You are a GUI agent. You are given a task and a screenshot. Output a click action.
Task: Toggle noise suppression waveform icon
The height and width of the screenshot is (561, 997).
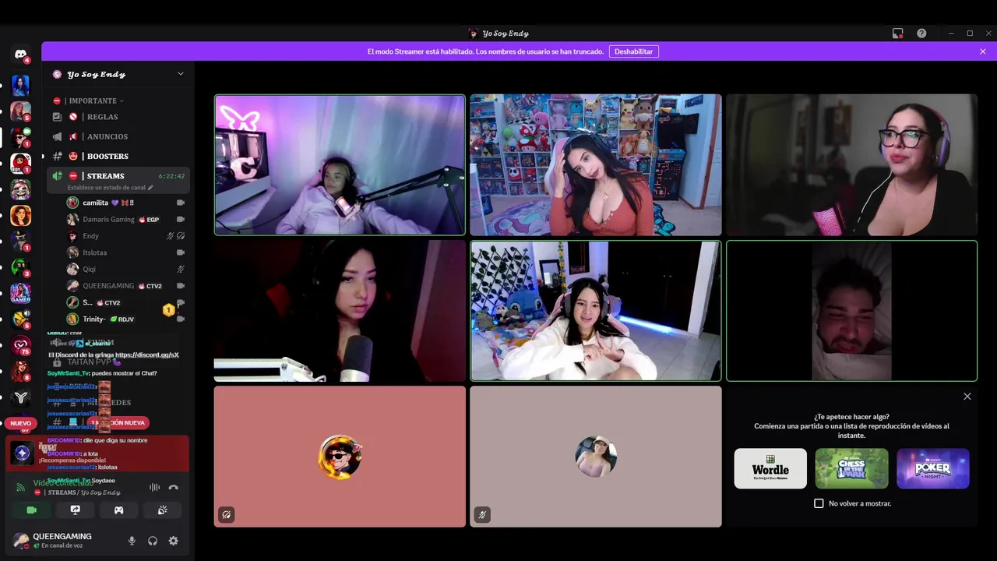pos(154,488)
